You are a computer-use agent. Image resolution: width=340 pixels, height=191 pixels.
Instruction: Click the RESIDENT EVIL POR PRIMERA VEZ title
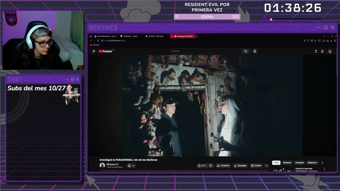pos(207,7)
